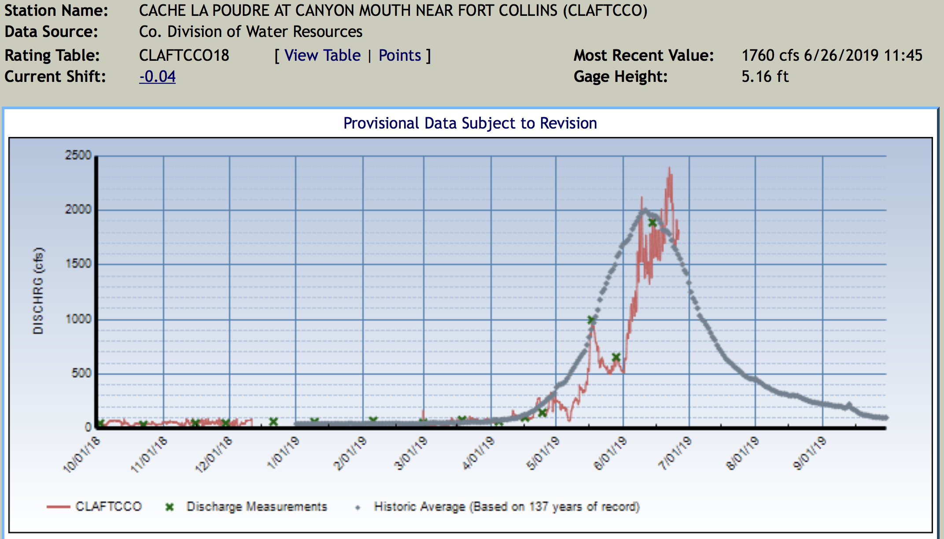Open the View Table link

click(322, 55)
